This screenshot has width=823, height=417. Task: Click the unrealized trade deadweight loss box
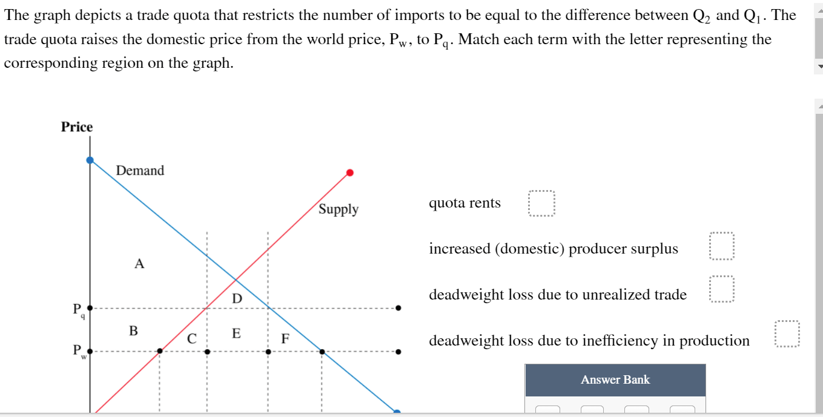pyautogui.click(x=721, y=289)
